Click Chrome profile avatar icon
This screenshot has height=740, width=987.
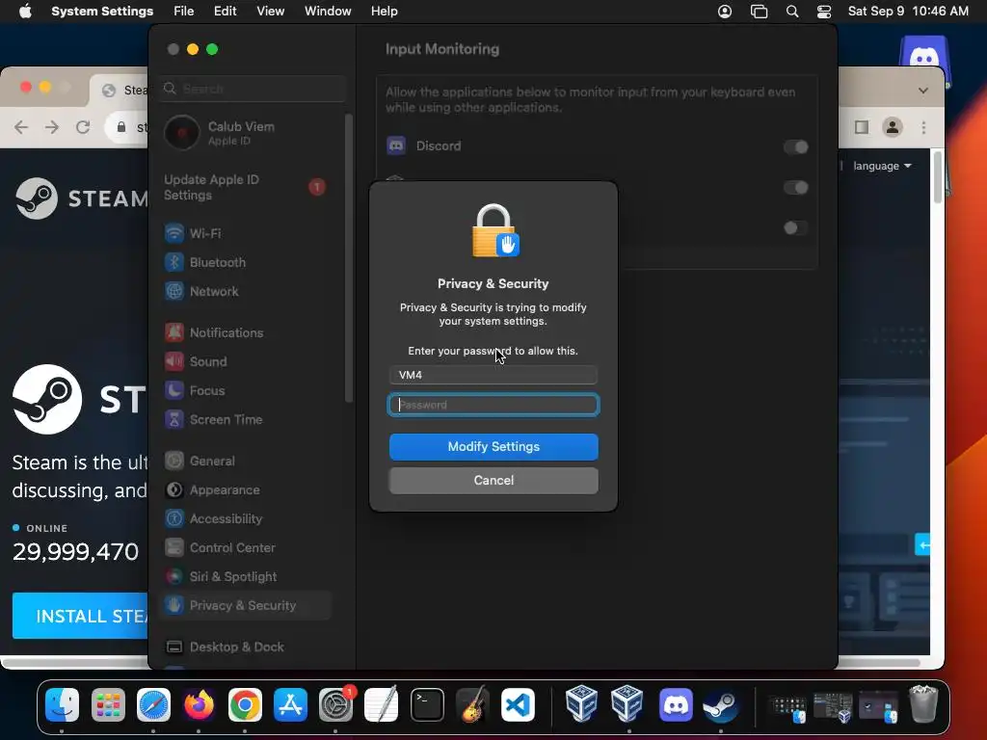click(x=892, y=127)
